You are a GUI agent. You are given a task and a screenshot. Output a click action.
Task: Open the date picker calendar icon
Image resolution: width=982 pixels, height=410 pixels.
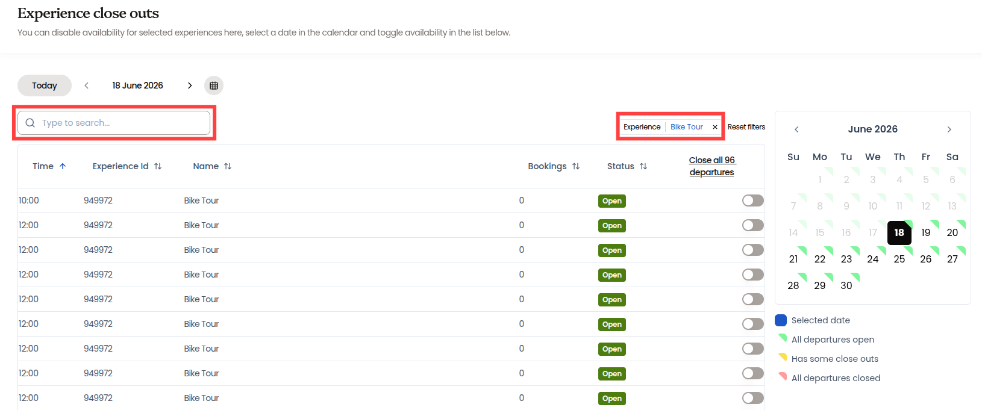pos(214,85)
